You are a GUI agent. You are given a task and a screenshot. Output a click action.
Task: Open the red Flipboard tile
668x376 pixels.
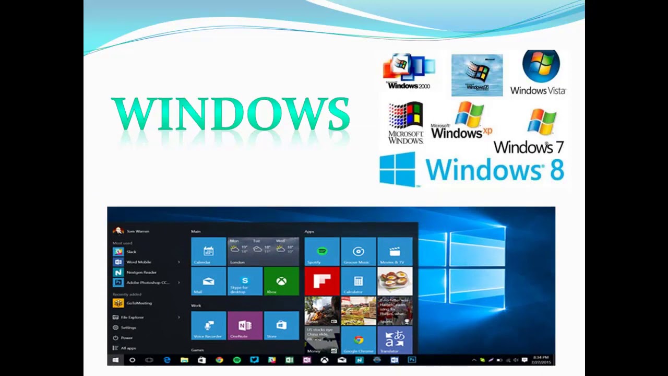[x=322, y=281]
